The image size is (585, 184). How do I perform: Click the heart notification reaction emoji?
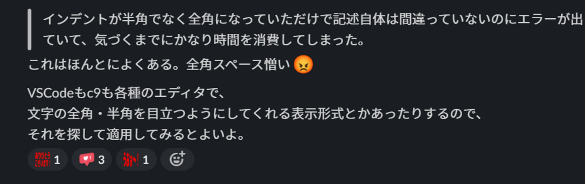87,160
